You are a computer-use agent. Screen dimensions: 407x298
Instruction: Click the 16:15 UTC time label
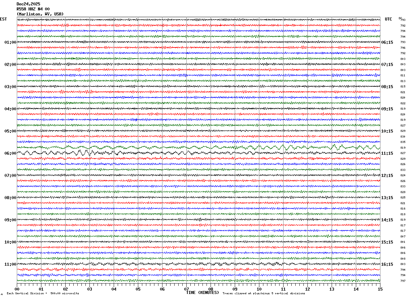click(387, 264)
